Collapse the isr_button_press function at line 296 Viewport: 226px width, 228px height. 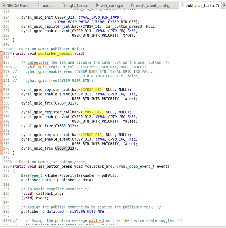click(11, 167)
